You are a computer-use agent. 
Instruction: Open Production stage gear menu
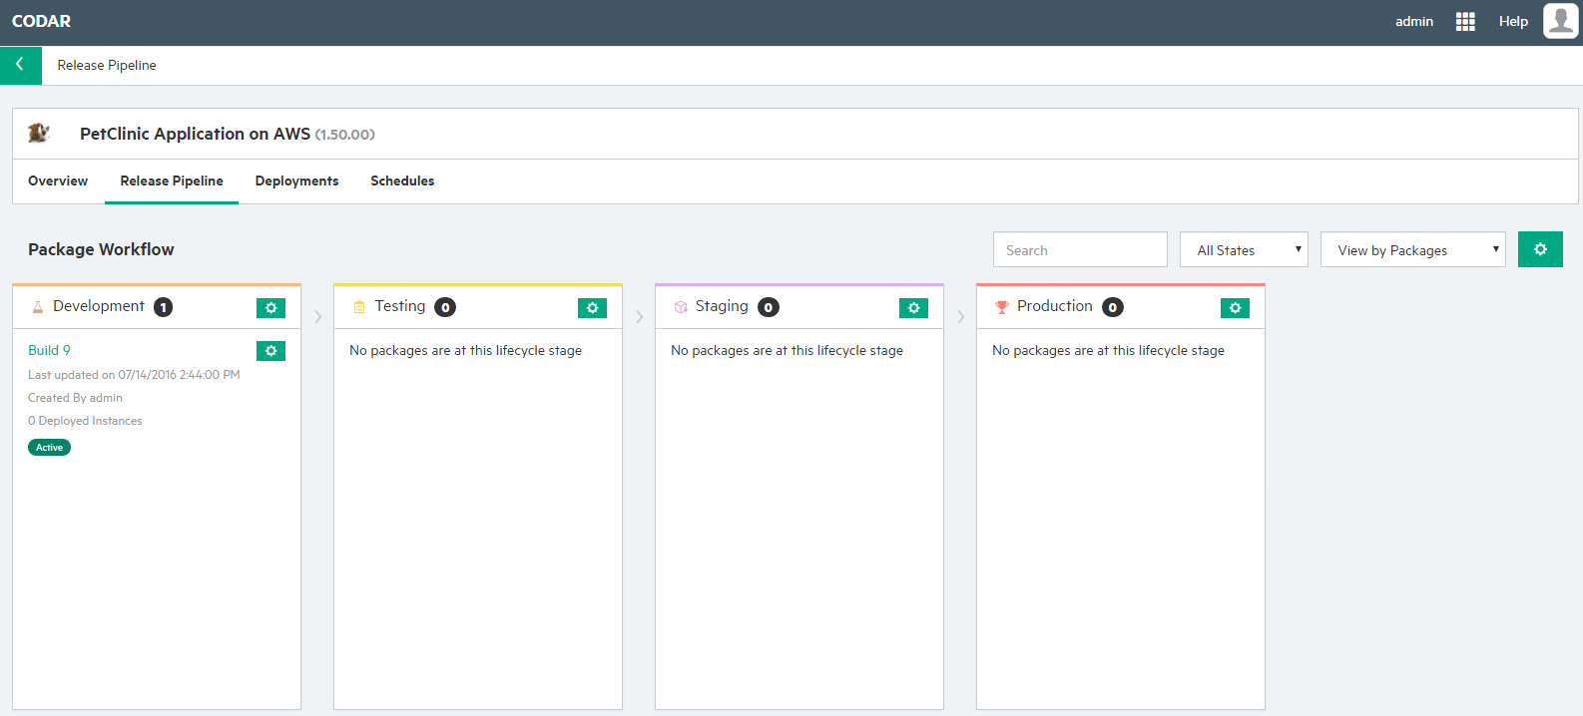[x=1235, y=307]
